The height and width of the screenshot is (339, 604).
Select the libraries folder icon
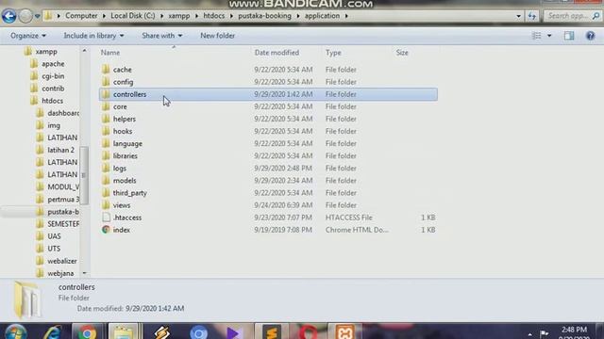tap(106, 155)
